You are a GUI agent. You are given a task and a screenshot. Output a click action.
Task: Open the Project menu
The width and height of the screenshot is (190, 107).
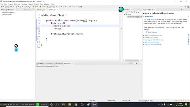pyautogui.click(x=36, y=4)
